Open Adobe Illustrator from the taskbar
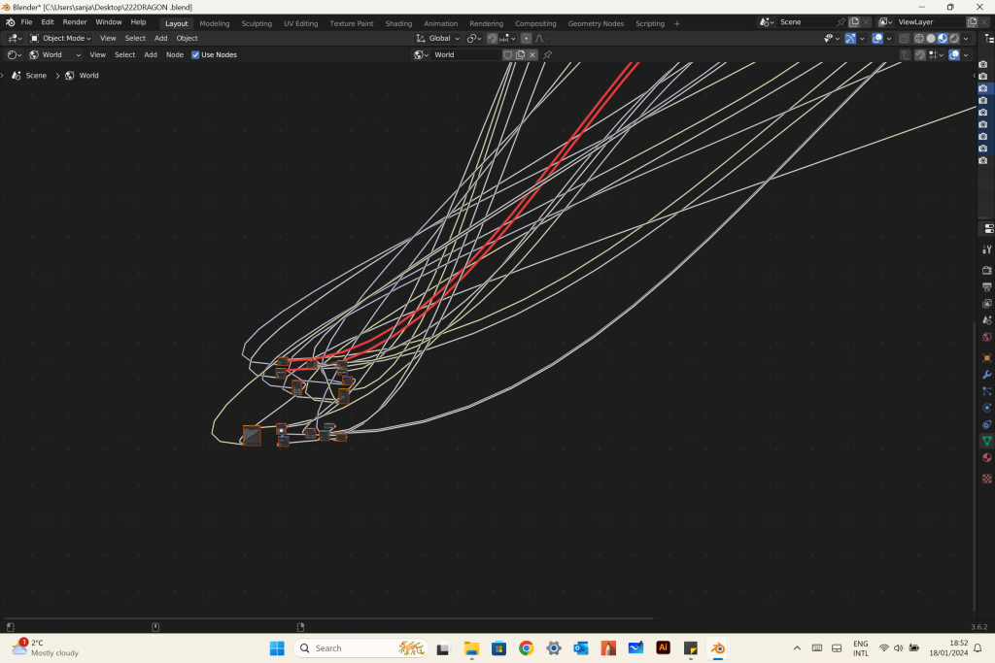The width and height of the screenshot is (995, 663). [663, 647]
